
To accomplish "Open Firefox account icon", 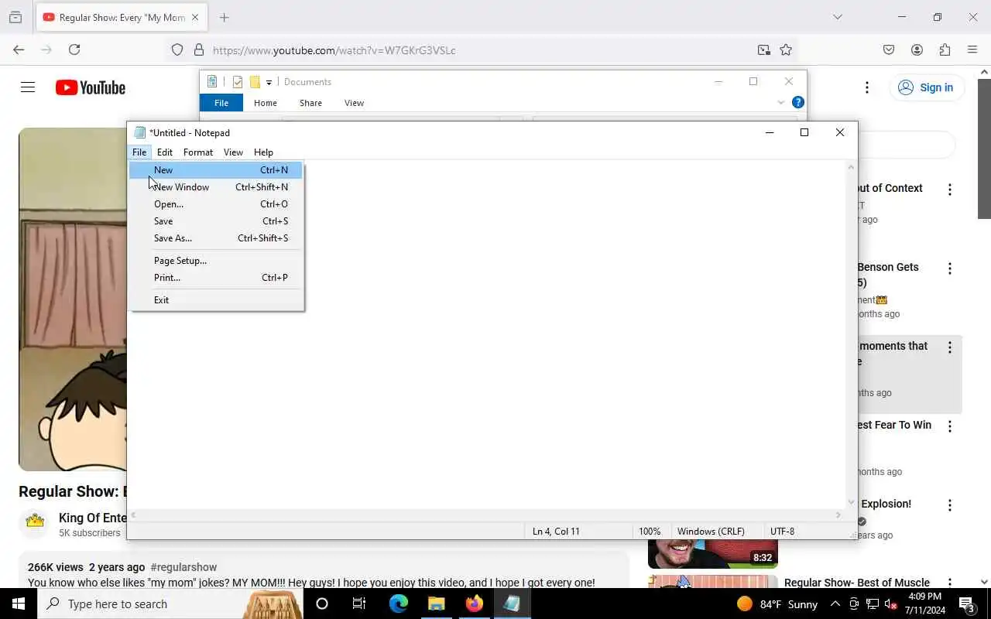I will (917, 50).
